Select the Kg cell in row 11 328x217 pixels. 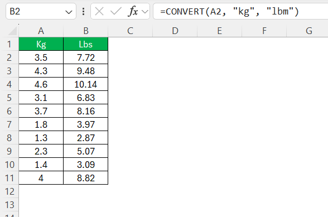point(41,178)
